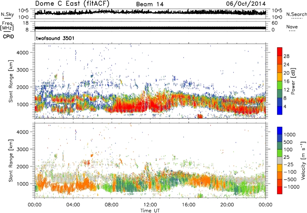Viewport: 307px width, 213px height.
Task: Pick the red bottom segment of velocity colorbar
Action: coord(280,190)
